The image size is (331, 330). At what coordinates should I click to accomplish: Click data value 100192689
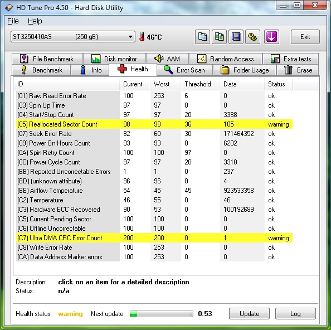pyautogui.click(x=238, y=210)
